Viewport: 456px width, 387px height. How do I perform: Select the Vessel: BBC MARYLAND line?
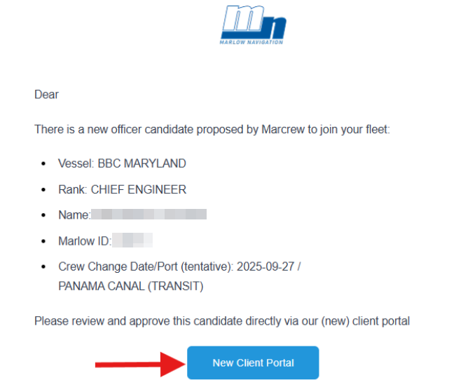pos(122,163)
